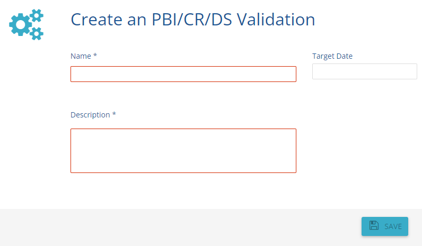Viewport: 422px width, 246px height.
Task: Click the small top-right gear cog
Action: (x=36, y=15)
